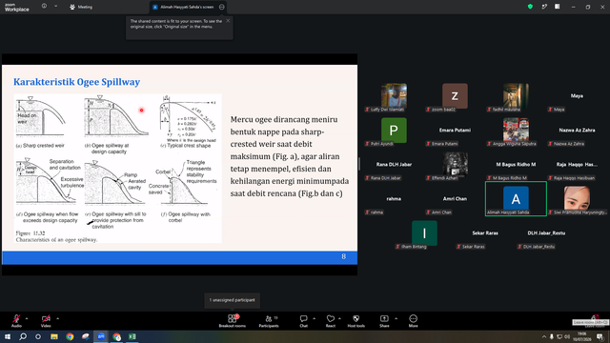610x343 pixels.
Task: Click the phone call icon in title bar
Action: 544,7
